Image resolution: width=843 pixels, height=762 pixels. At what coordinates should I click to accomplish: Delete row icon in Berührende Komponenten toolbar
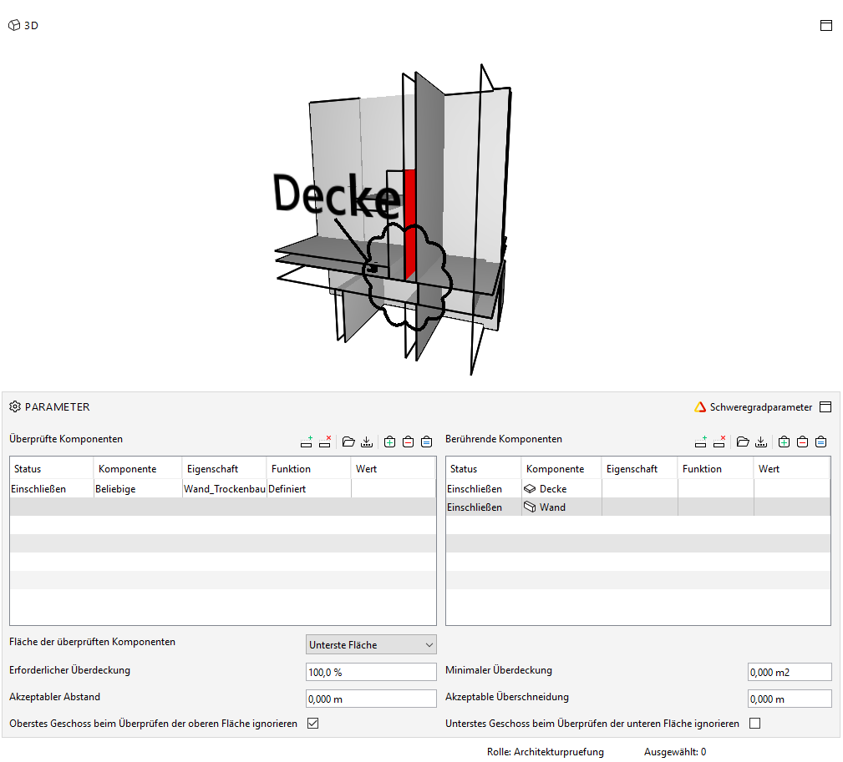(x=719, y=442)
